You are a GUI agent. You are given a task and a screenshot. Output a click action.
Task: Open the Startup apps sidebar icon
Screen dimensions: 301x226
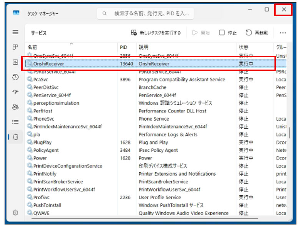point(15,92)
